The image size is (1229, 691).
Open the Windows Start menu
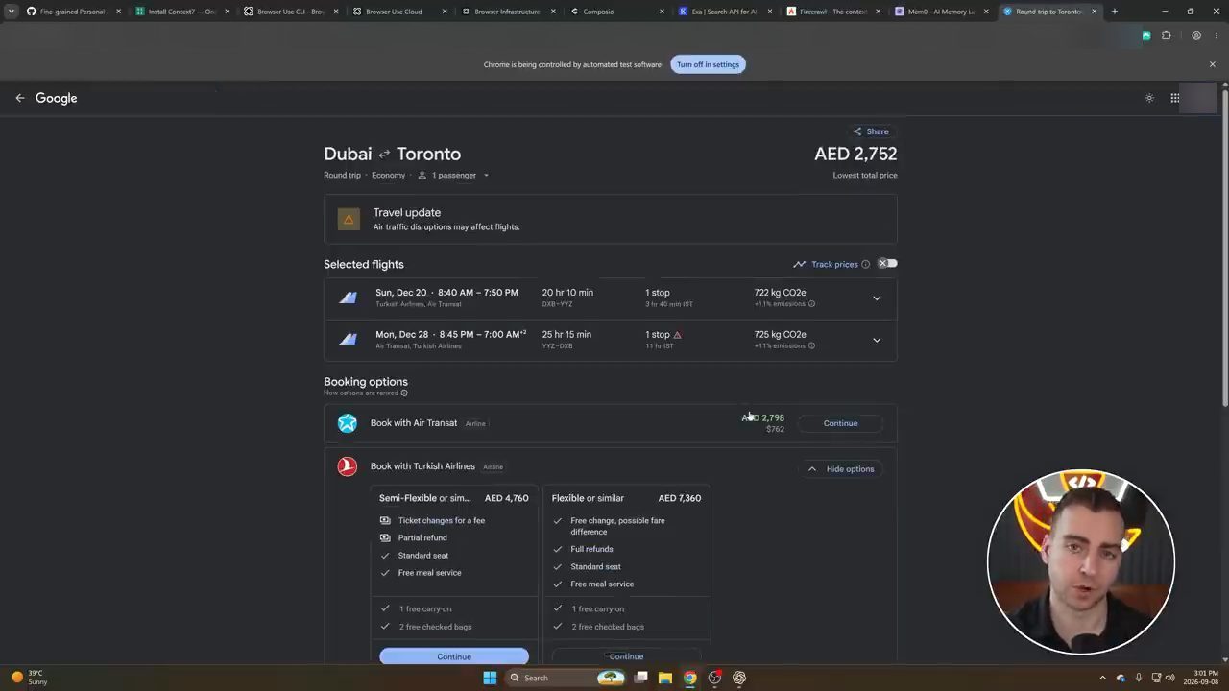coord(490,678)
